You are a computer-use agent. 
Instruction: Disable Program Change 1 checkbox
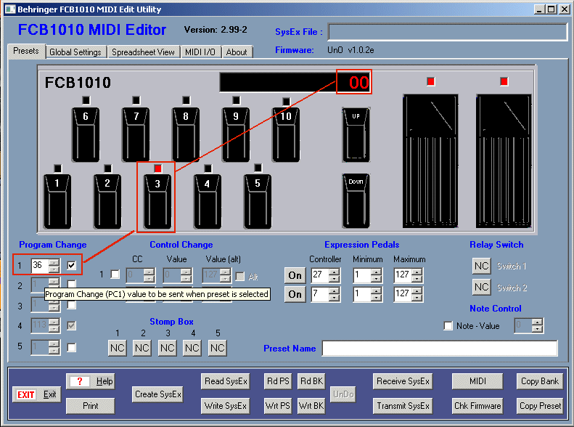click(72, 265)
